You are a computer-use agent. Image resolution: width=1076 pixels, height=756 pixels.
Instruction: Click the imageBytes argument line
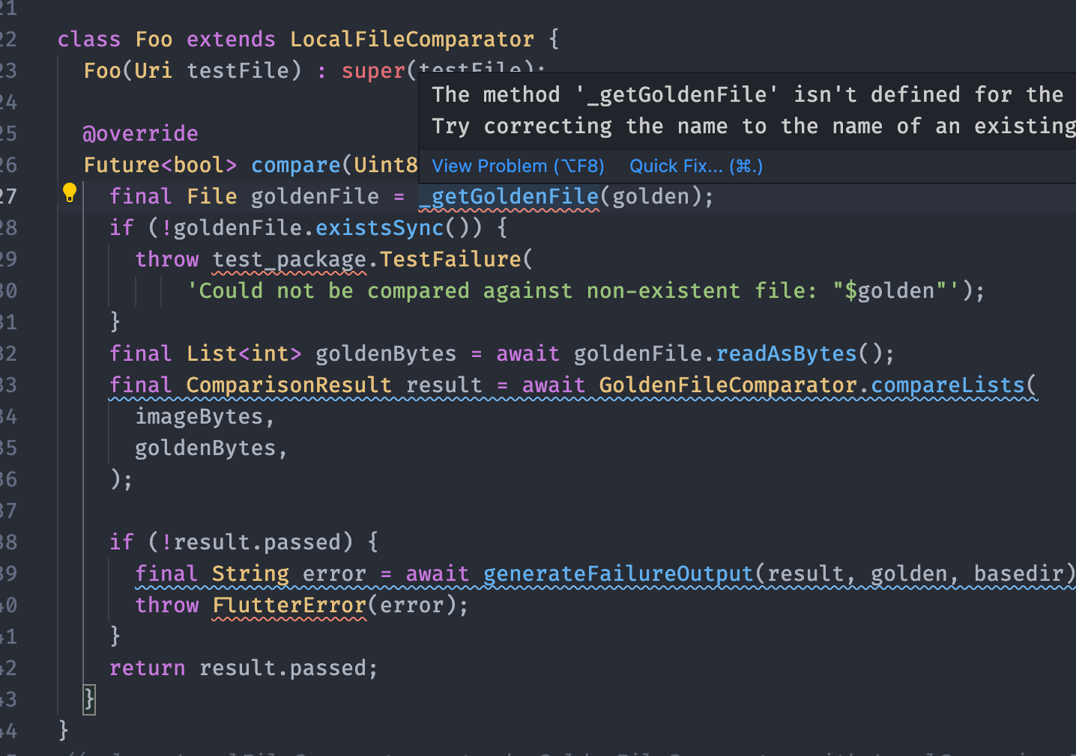click(x=205, y=417)
